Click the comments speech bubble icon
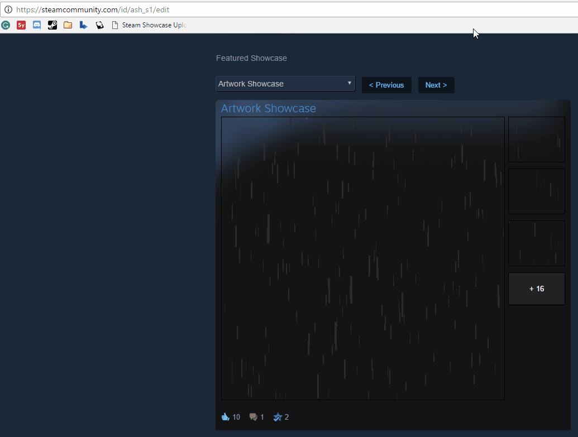578x437 pixels. click(253, 417)
